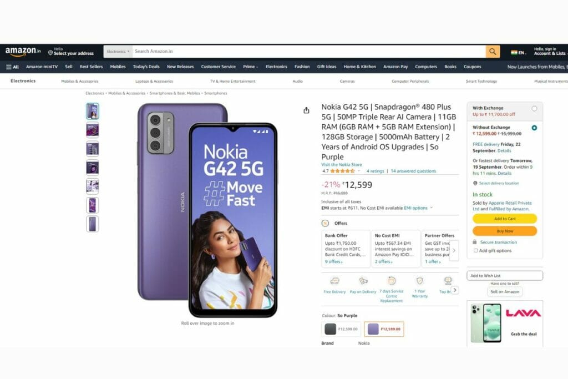Select the second product thumbnail image
Image resolution: width=568 pixels, height=379 pixels.
coord(93,130)
